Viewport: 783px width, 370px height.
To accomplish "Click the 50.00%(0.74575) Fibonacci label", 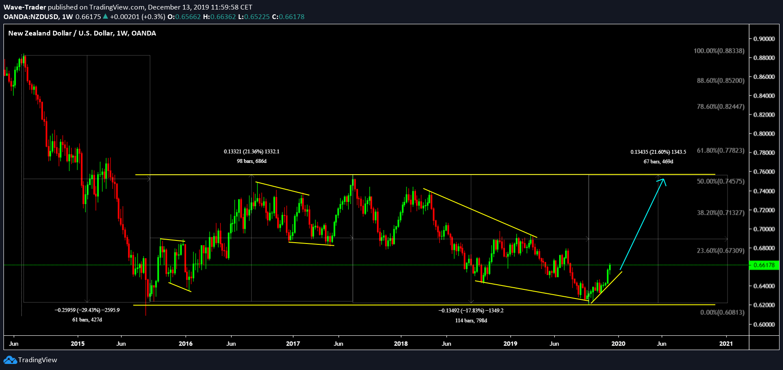I will [x=721, y=182].
